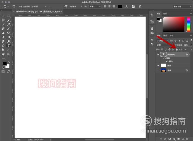Toggle lock all padlock icon
Screen dimensions: 193x141
point(177,49)
